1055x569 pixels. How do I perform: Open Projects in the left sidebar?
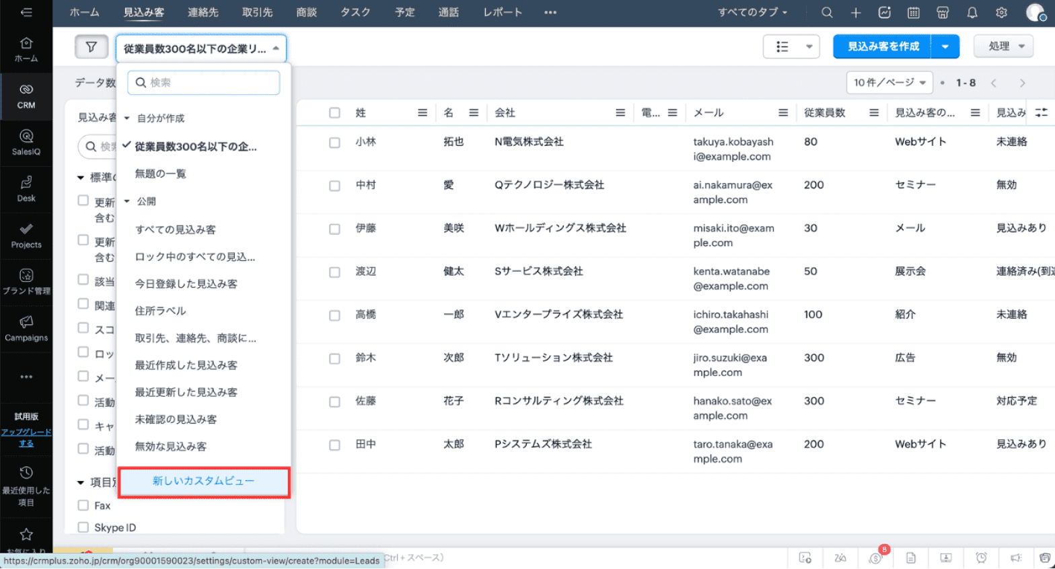point(26,235)
